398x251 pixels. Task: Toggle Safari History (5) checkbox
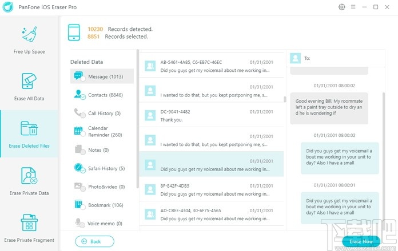83,170
